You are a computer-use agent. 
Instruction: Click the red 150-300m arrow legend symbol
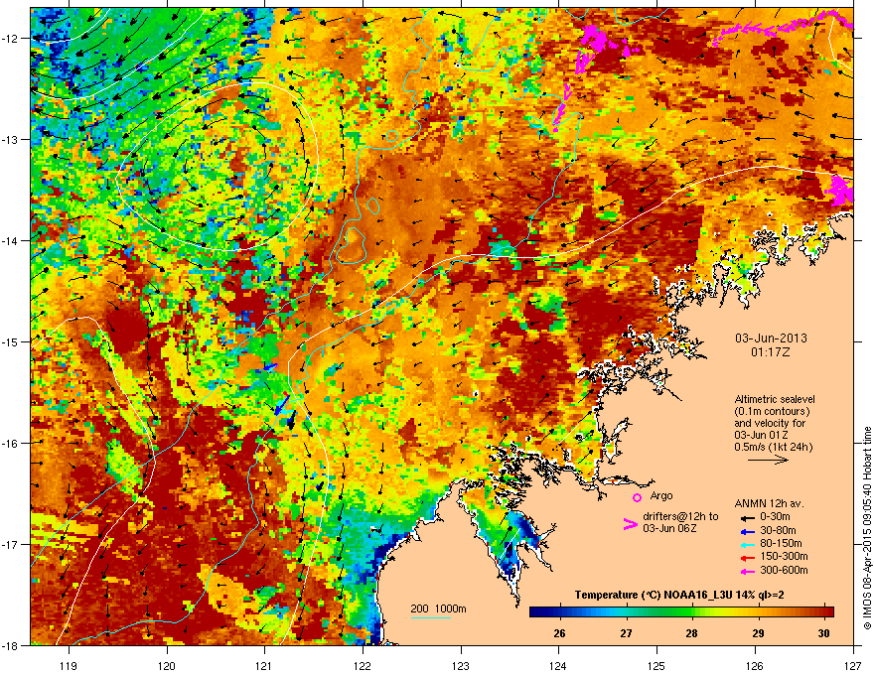coord(747,558)
